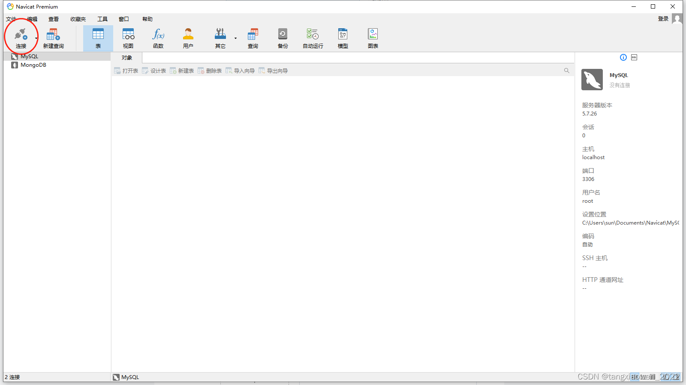The width and height of the screenshot is (686, 385).
Task: Click the 没有连接 status text
Action: point(620,85)
